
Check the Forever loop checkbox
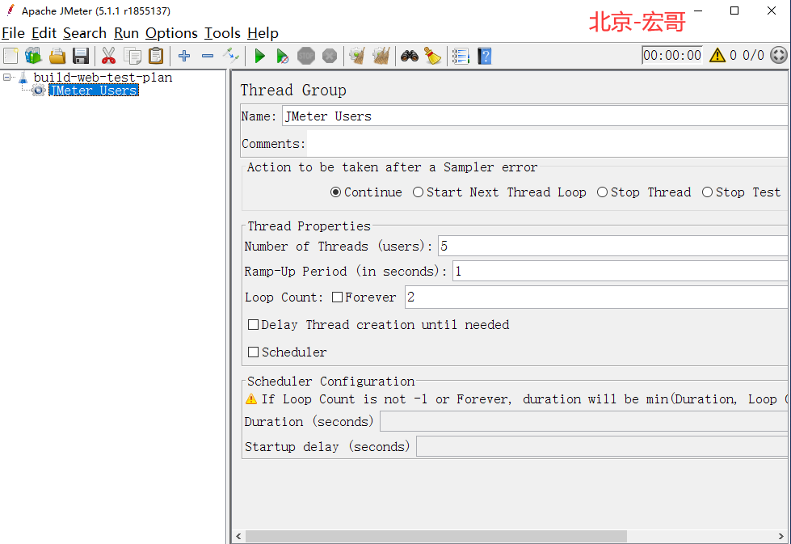[x=337, y=297]
